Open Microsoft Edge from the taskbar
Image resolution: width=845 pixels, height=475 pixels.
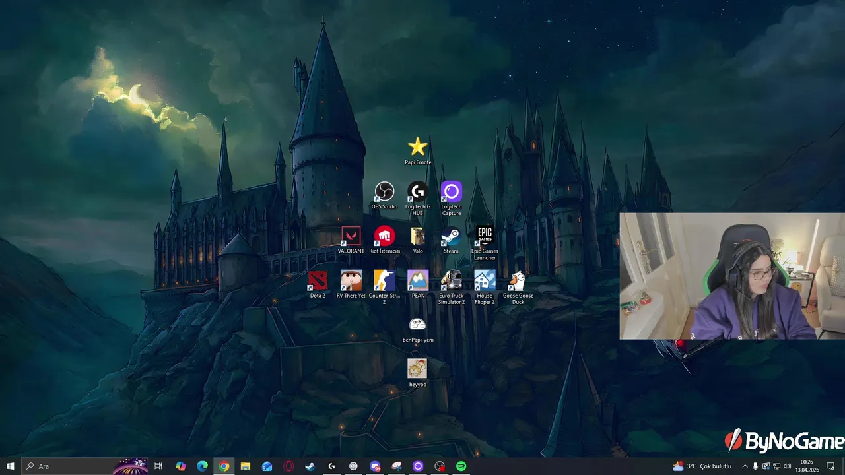click(202, 466)
